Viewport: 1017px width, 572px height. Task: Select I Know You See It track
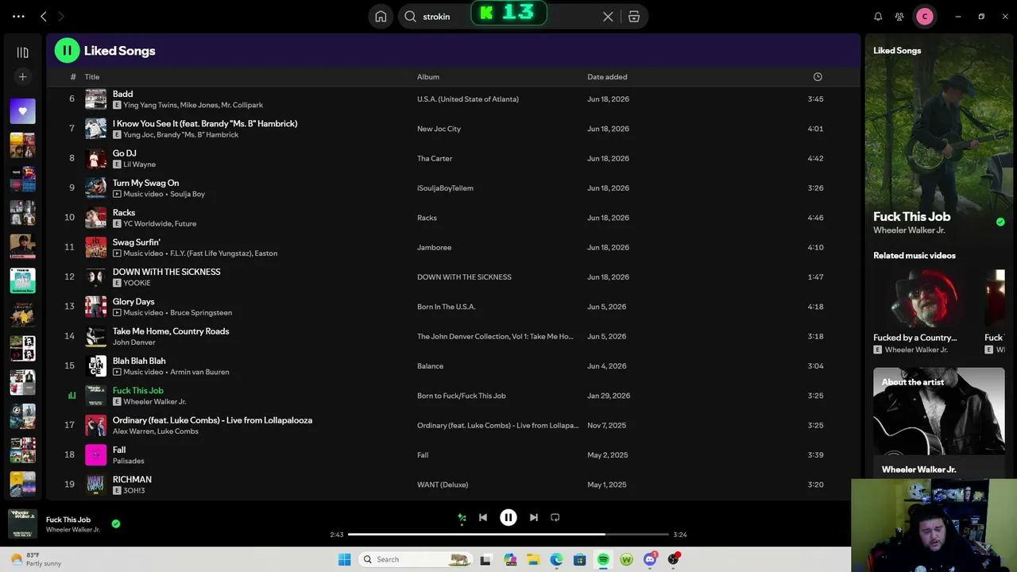tap(205, 124)
